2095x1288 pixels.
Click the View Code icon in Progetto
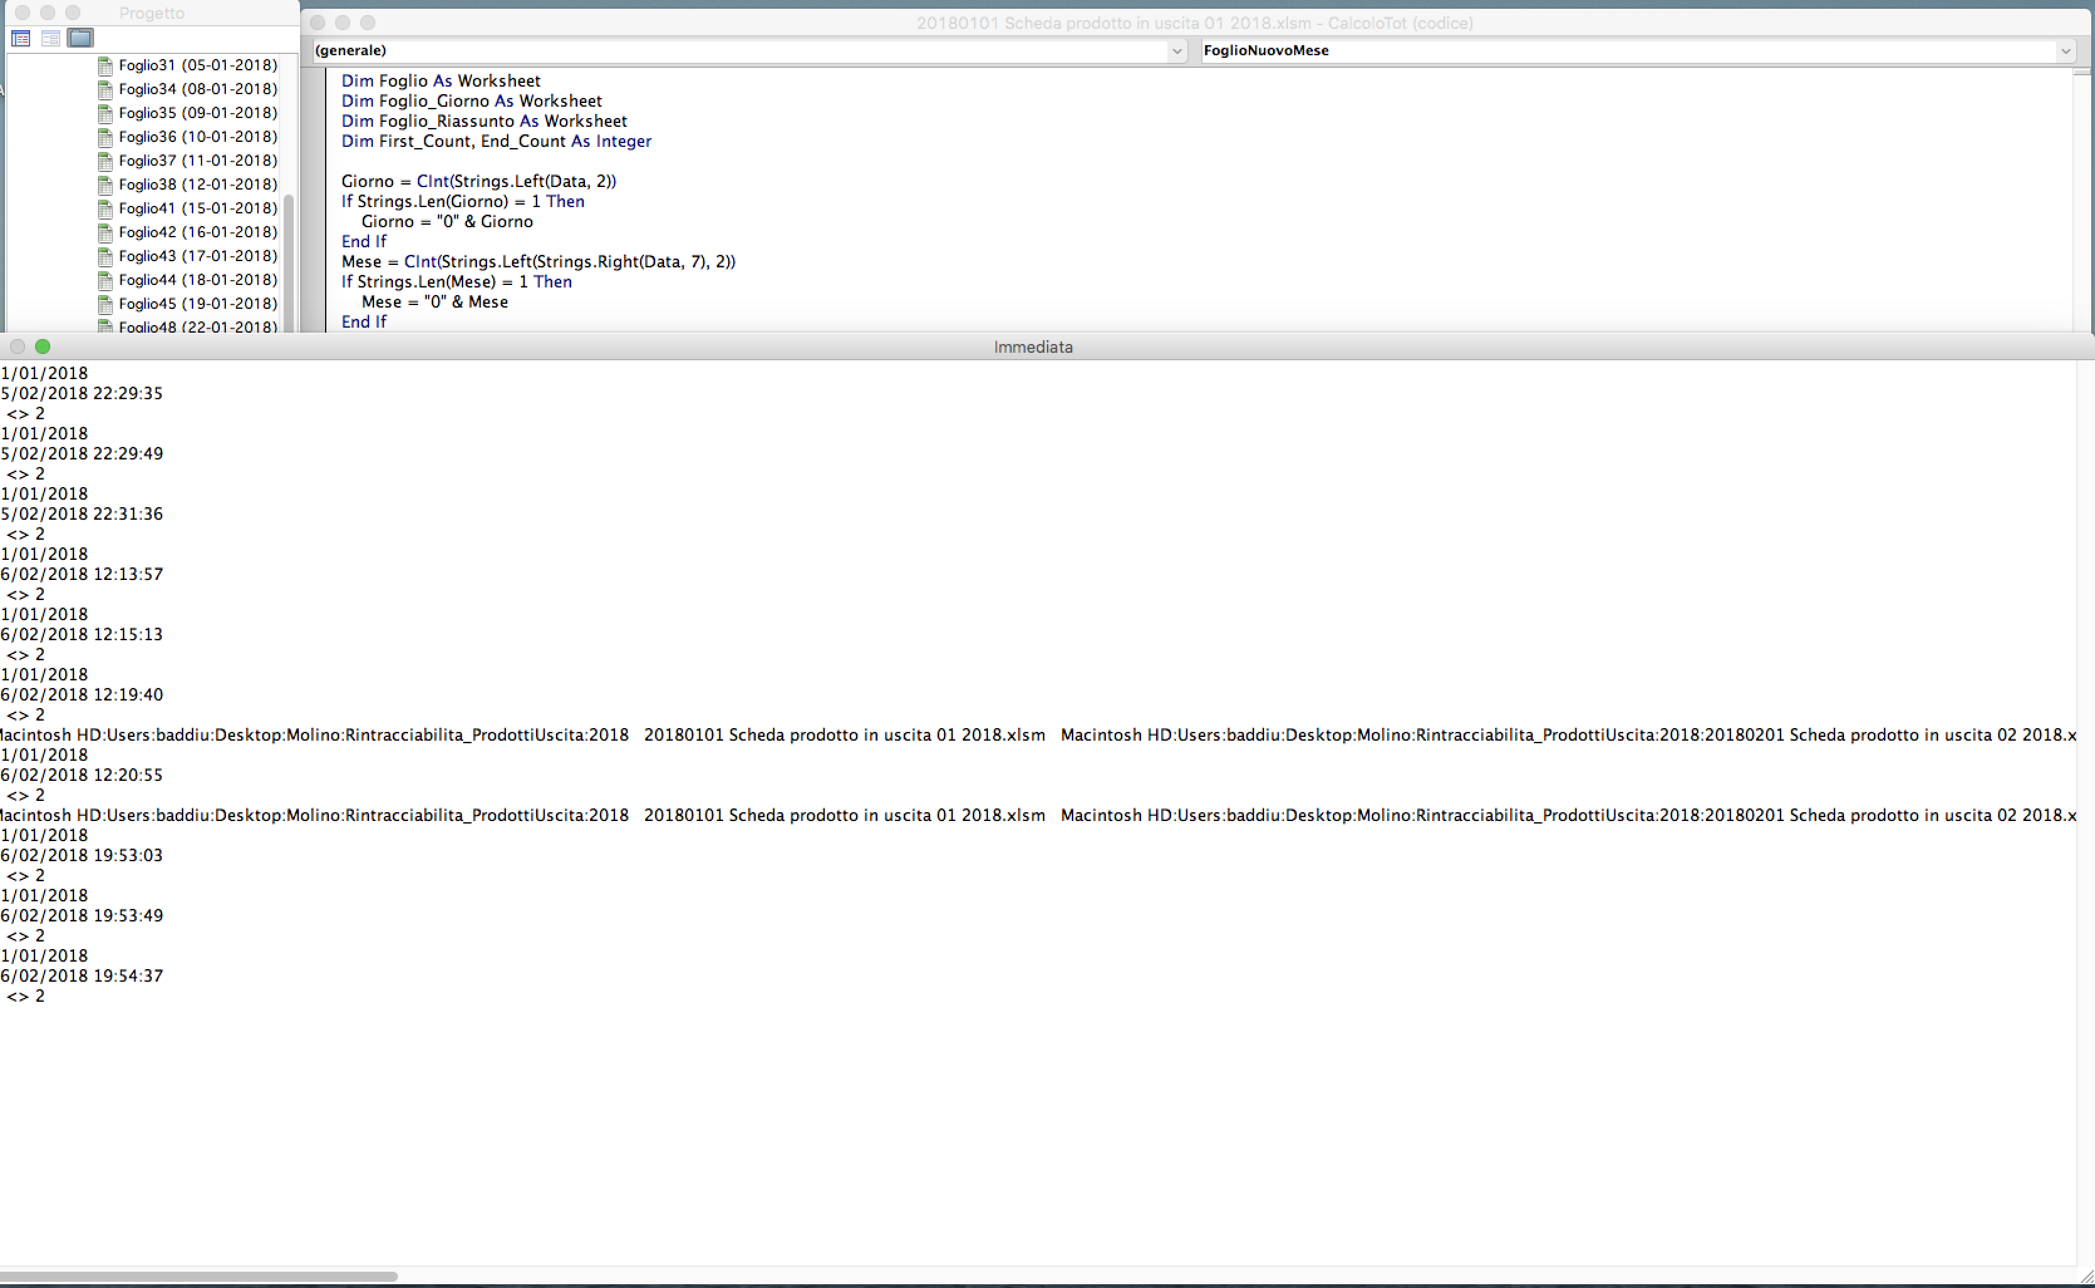click(x=21, y=38)
